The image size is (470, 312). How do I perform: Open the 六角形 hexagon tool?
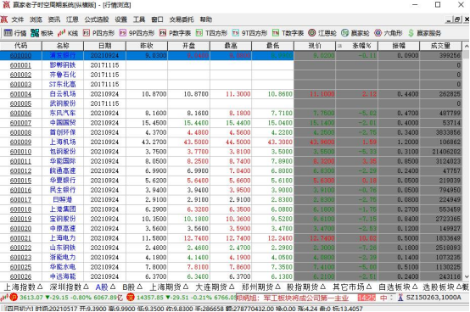click(x=389, y=33)
